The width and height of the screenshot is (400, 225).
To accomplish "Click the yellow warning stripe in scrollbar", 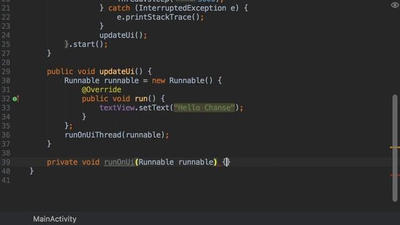I will tap(395, 147).
